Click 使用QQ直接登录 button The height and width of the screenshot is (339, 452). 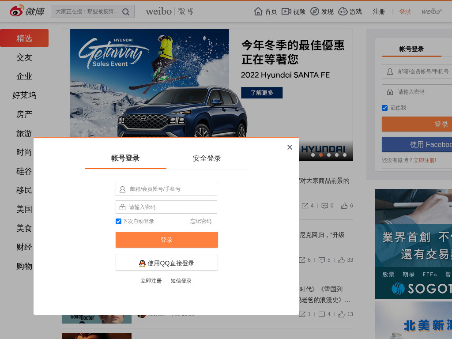click(x=166, y=263)
